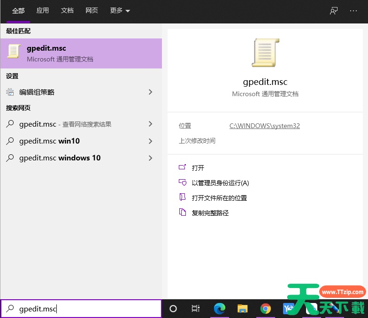Open Google Chrome from the taskbar
Screen dimensions: 368x318
(x=266, y=309)
